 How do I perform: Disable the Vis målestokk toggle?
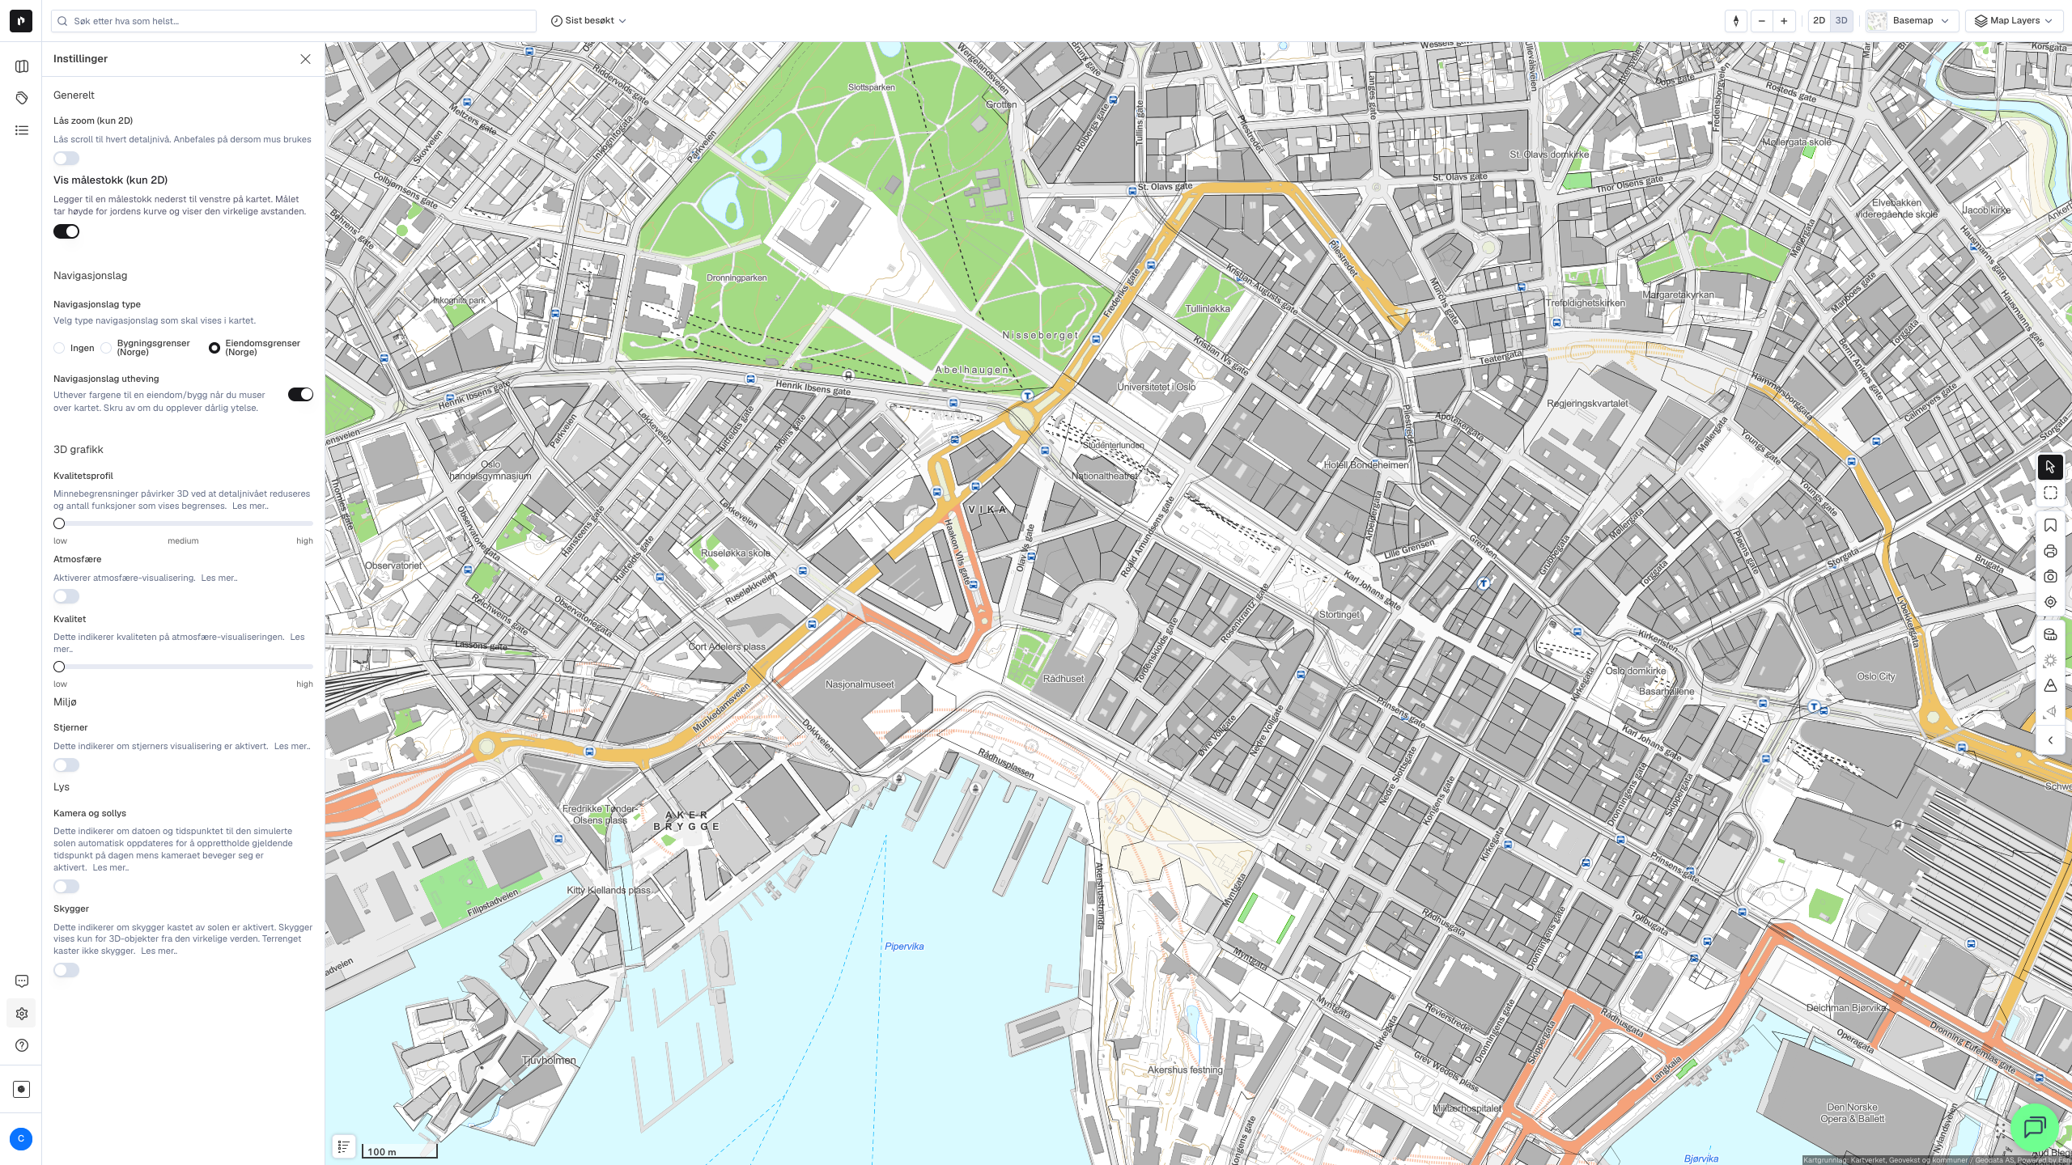[x=66, y=231]
